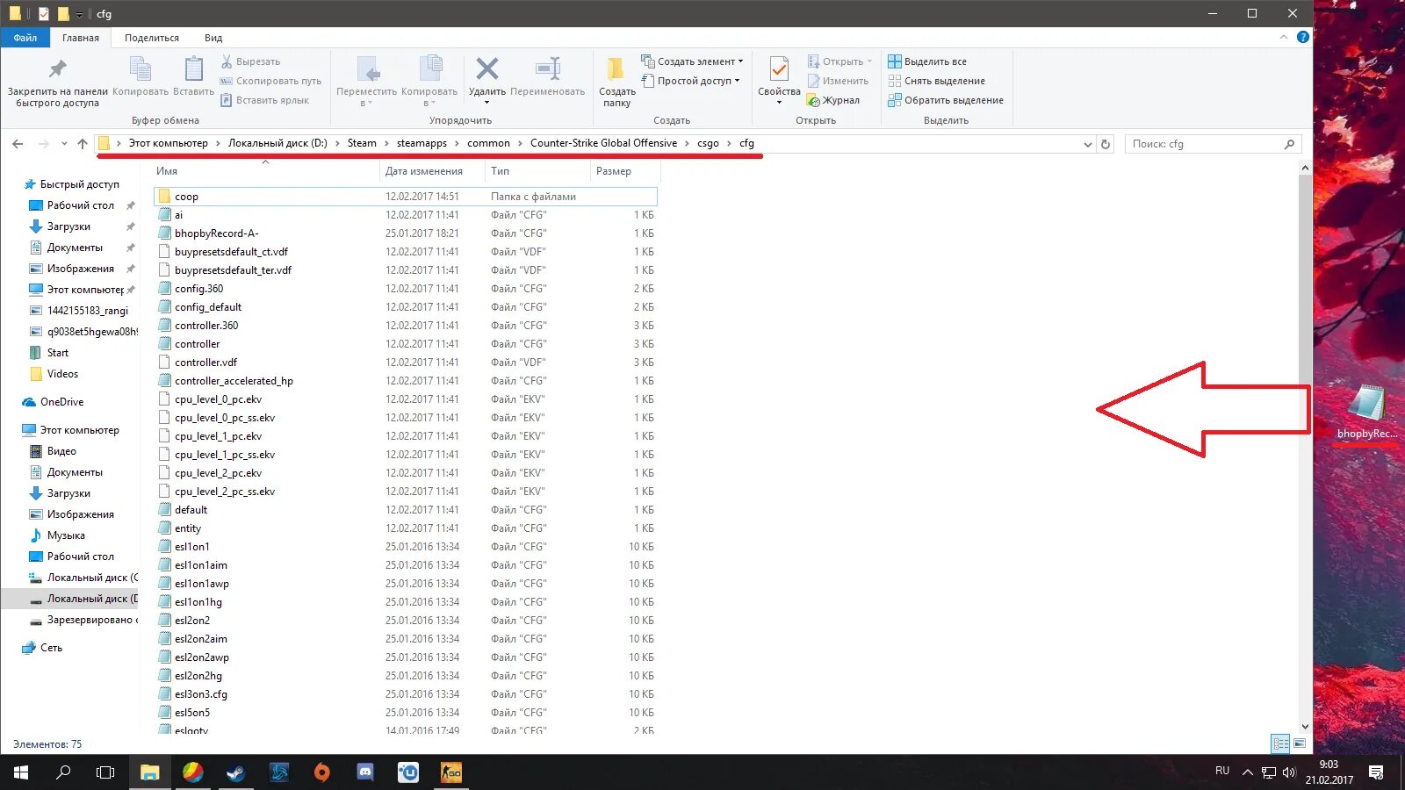Screen dimensions: 1405x790
Task: Select the coop folder
Action: [x=406, y=197]
